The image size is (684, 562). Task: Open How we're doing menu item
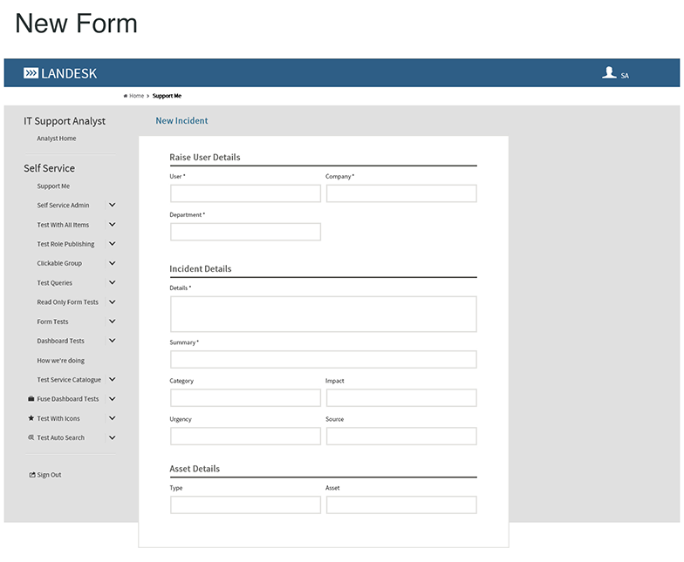[60, 361]
